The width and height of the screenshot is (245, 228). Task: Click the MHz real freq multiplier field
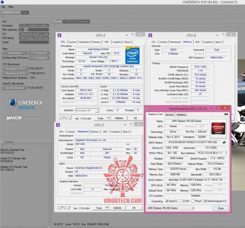click(x=21, y=30)
